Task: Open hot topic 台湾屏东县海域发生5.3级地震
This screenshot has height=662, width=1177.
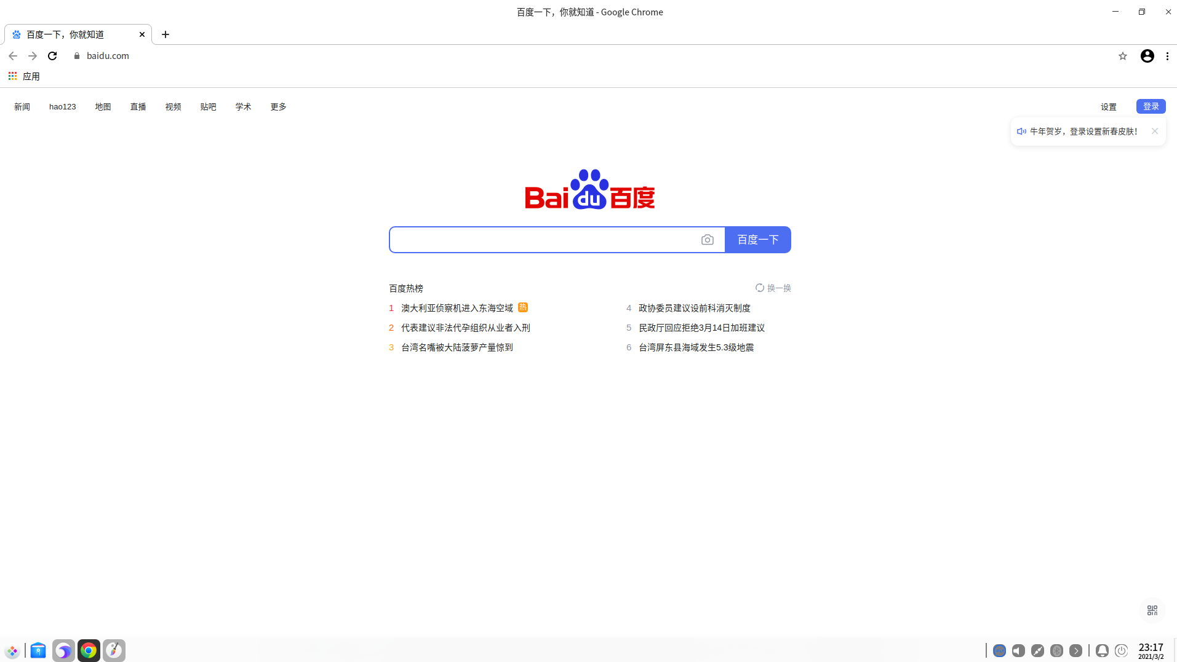Action: [696, 347]
